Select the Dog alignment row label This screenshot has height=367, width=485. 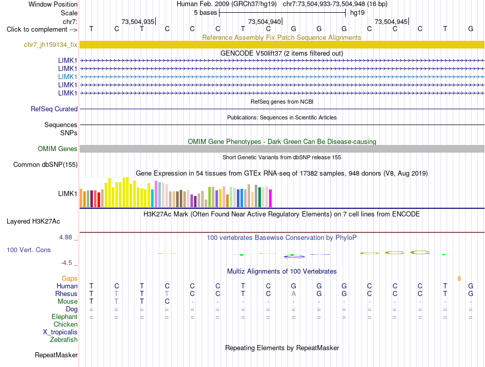71,309
